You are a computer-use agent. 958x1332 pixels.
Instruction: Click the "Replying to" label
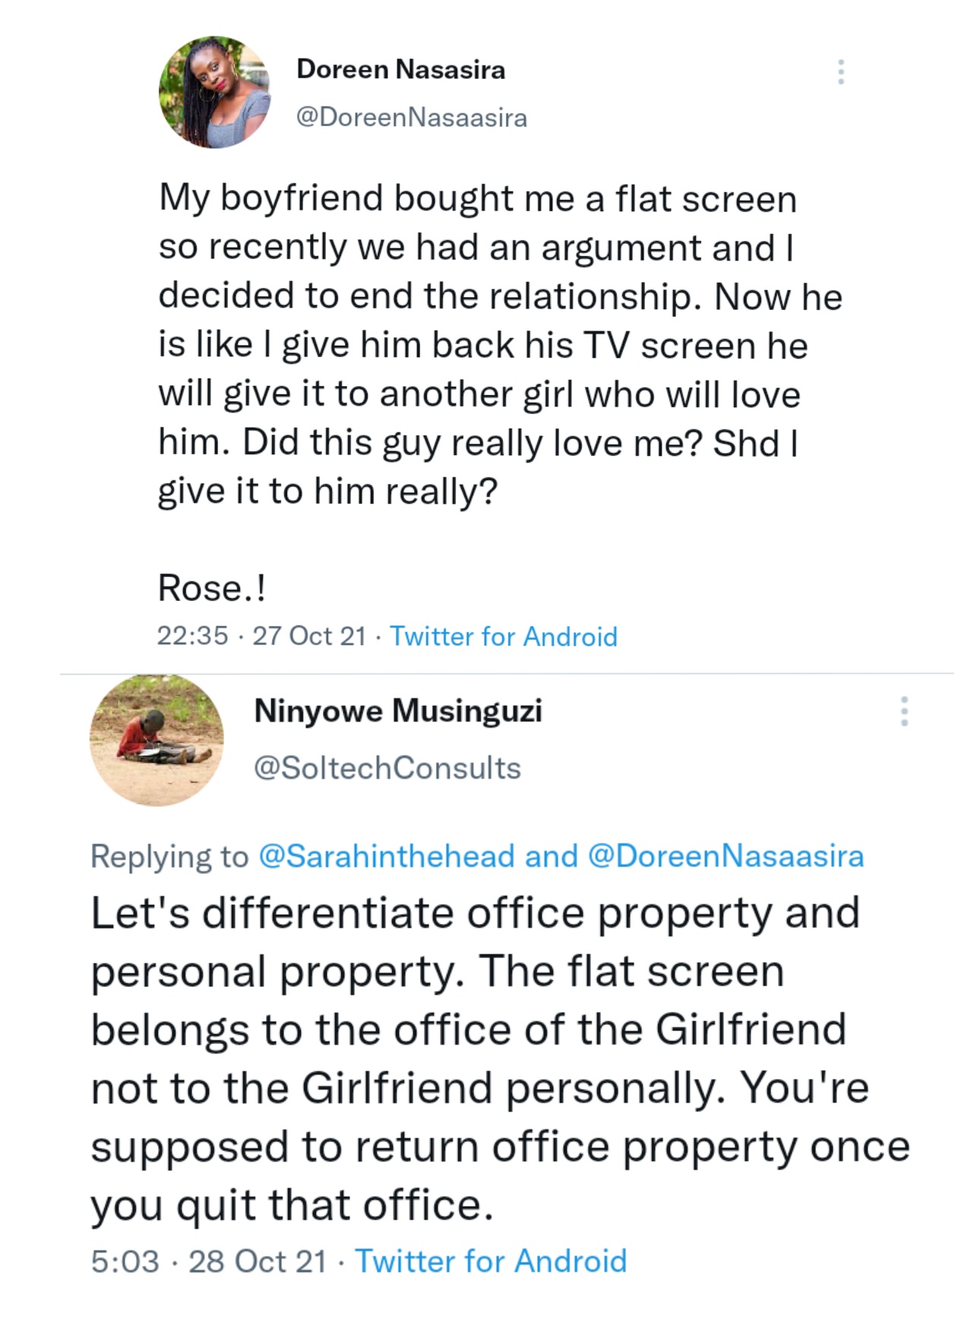point(169,856)
